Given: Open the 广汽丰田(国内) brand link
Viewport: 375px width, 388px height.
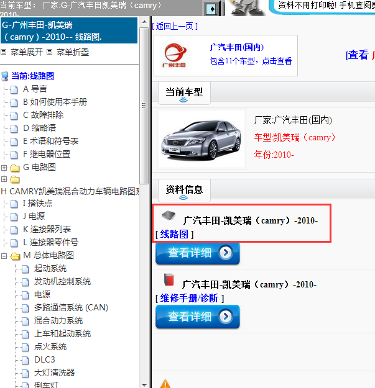Looking at the screenshot, I should (237, 47).
